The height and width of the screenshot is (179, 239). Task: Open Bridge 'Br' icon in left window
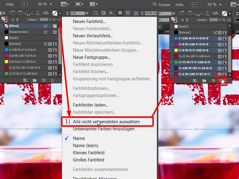tap(25, 4)
